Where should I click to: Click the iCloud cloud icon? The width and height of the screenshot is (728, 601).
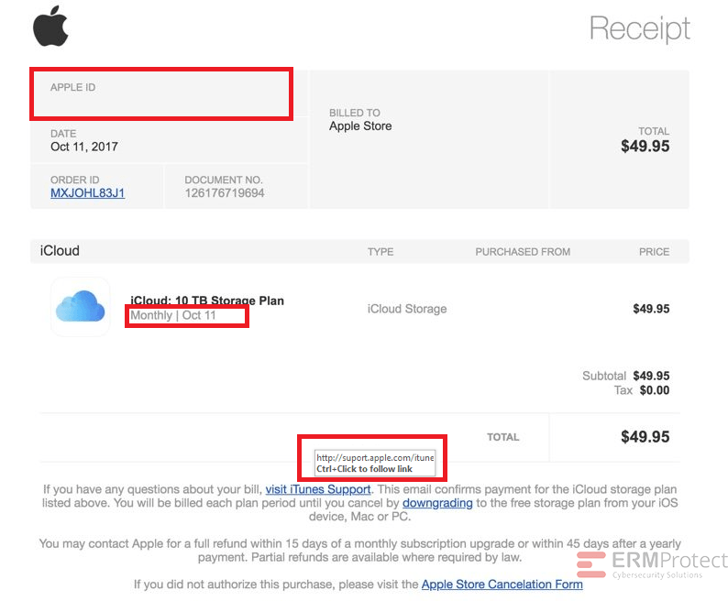coord(81,306)
